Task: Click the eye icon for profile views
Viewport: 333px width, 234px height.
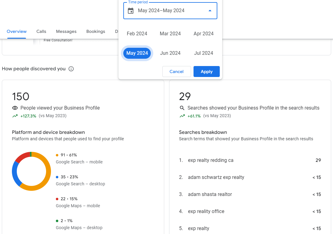Action: [15, 108]
